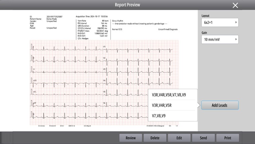
Task: Expand the Gain dropdown set to 10 mm/mV
Action: (220, 40)
